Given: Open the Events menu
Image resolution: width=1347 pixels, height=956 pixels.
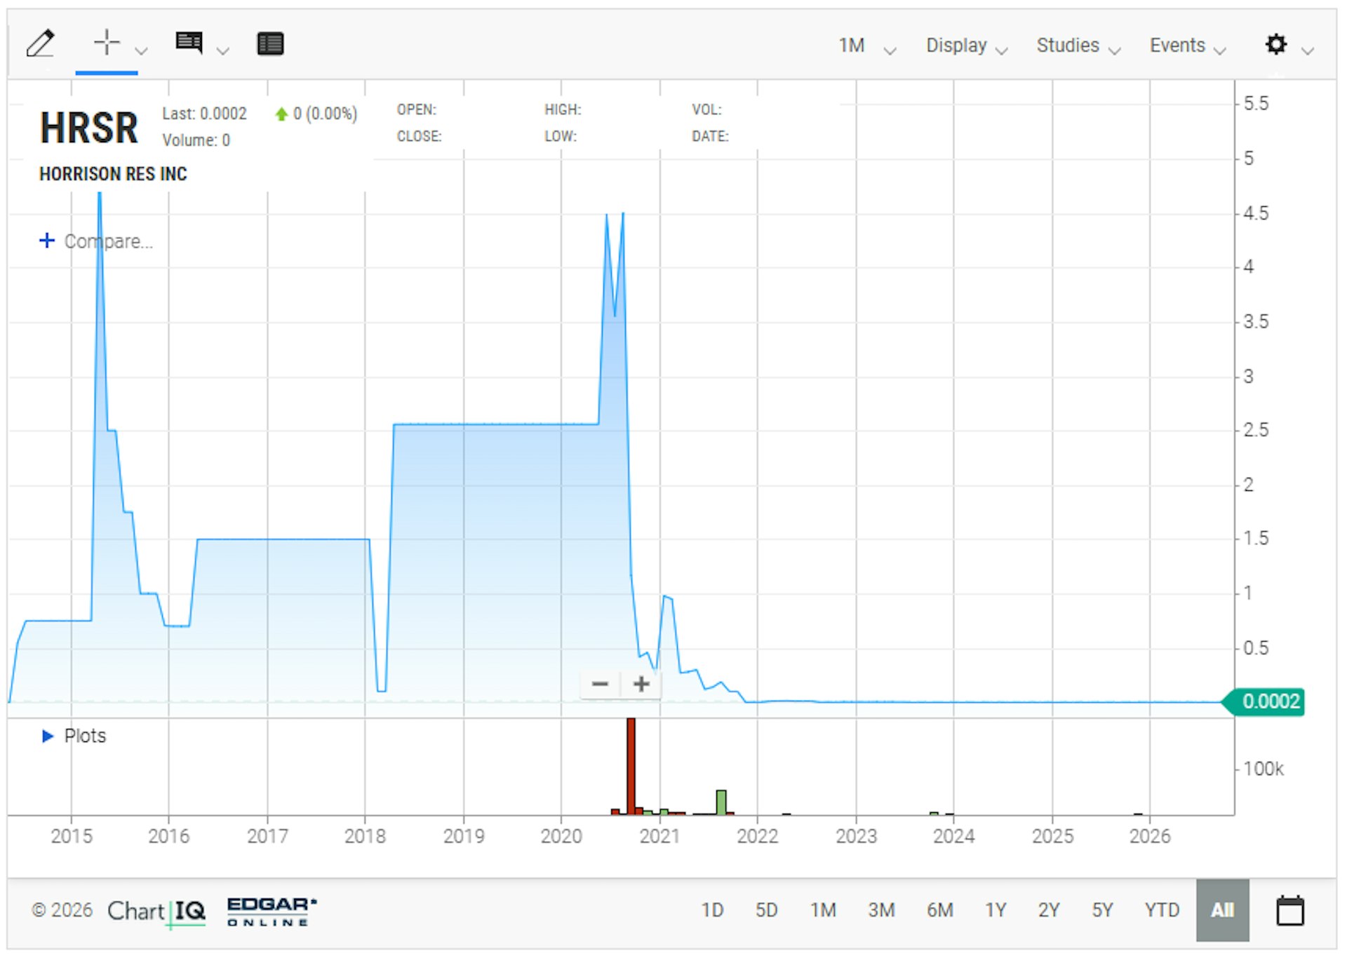Looking at the screenshot, I should [1187, 46].
